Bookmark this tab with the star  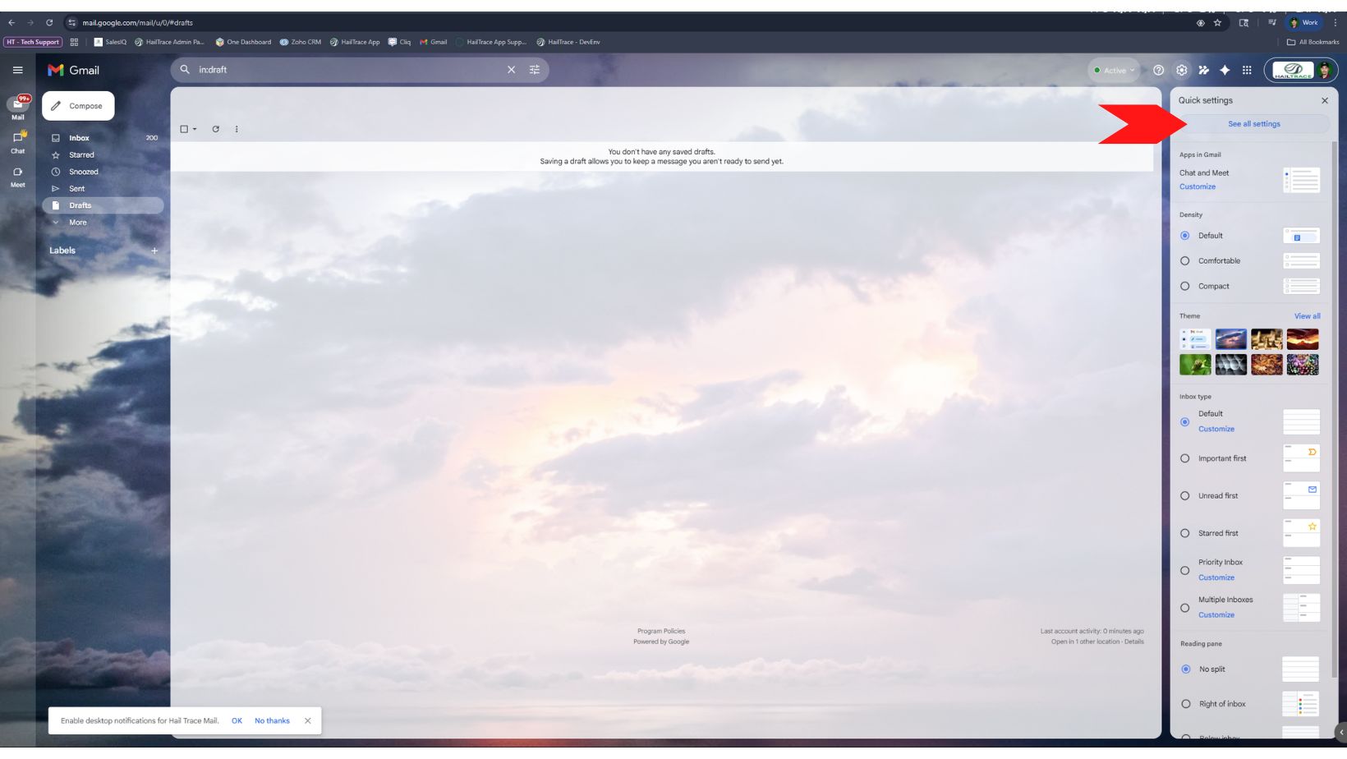[1217, 23]
